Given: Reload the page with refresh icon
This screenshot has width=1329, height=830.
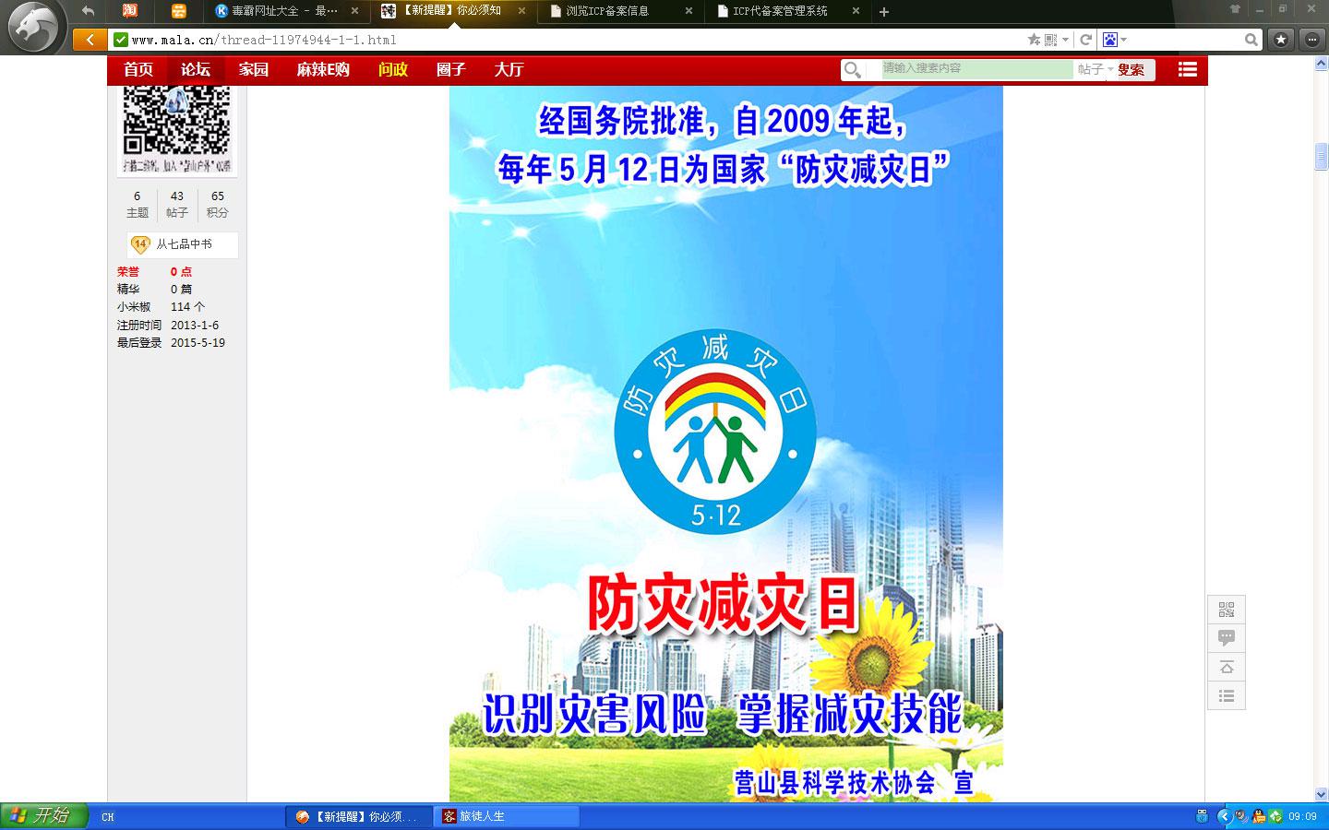Looking at the screenshot, I should coord(1086,40).
